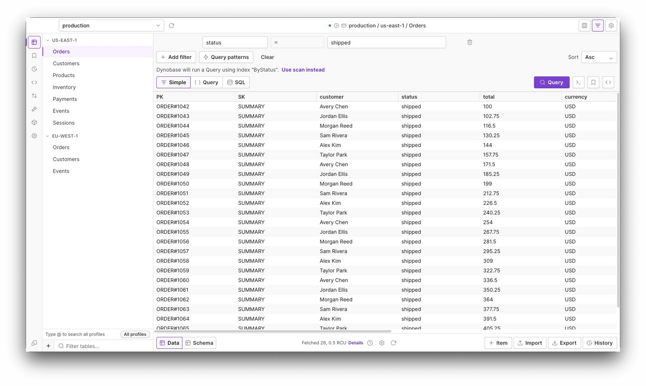
Task: Switch to the Schema tab
Action: coord(199,343)
